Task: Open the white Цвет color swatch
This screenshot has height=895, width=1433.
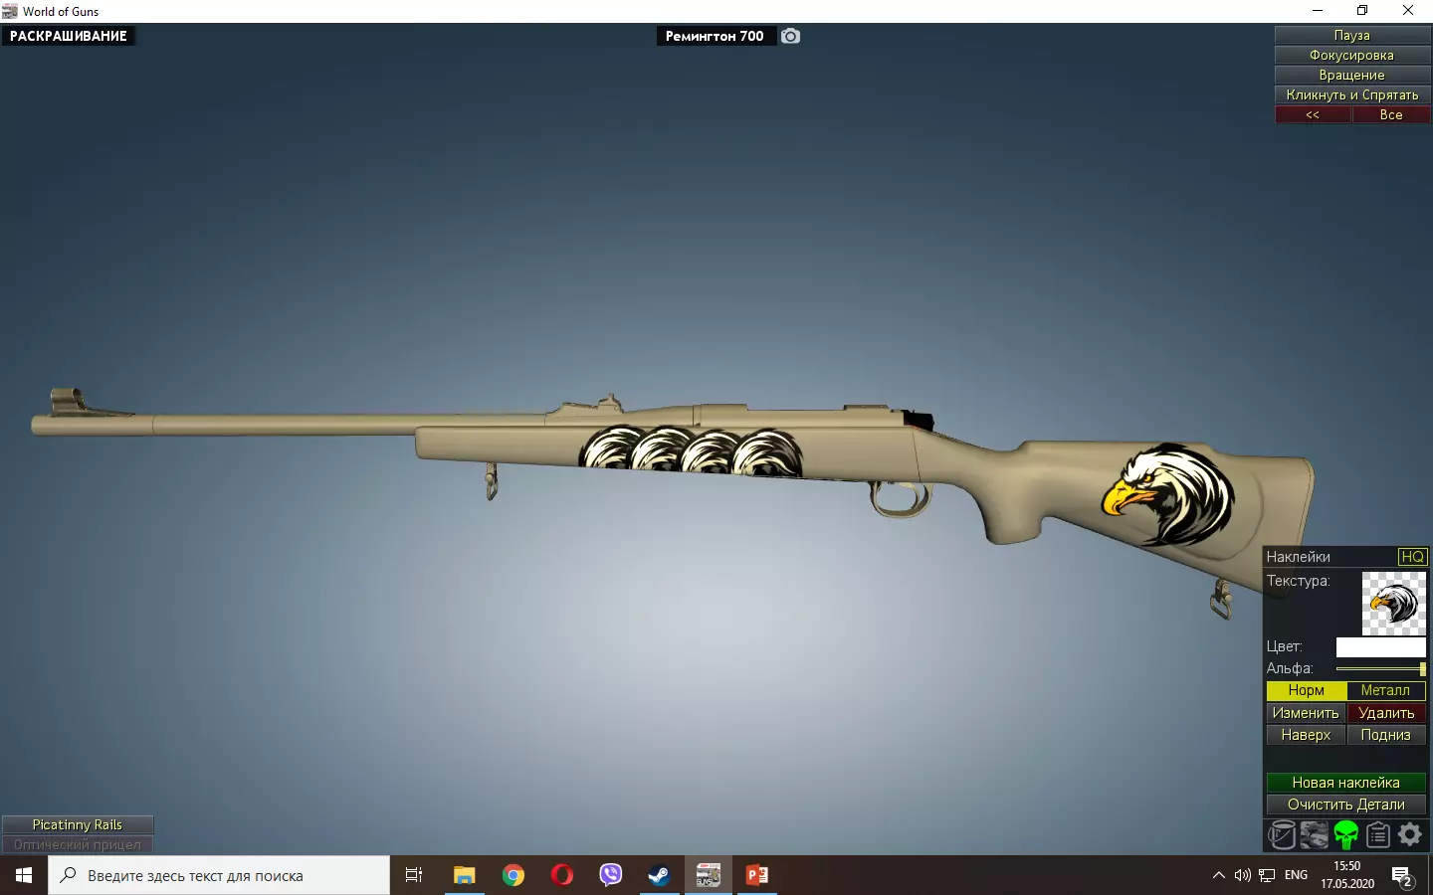Action: 1381,647
